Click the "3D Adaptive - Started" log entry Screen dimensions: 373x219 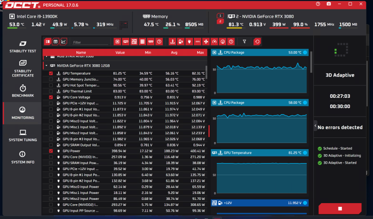click(340, 163)
